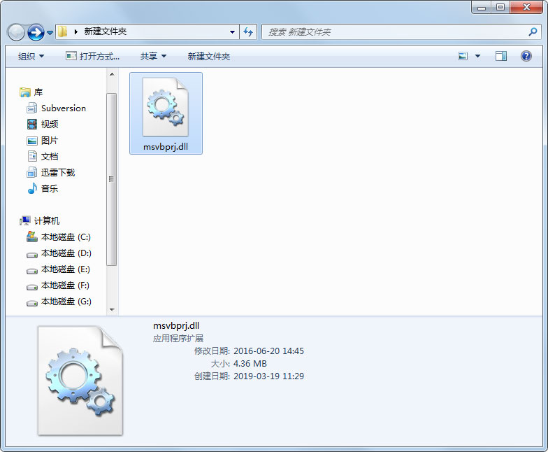Open the address bar history dropdown
Viewport: 548px width, 452px height.
(232, 32)
